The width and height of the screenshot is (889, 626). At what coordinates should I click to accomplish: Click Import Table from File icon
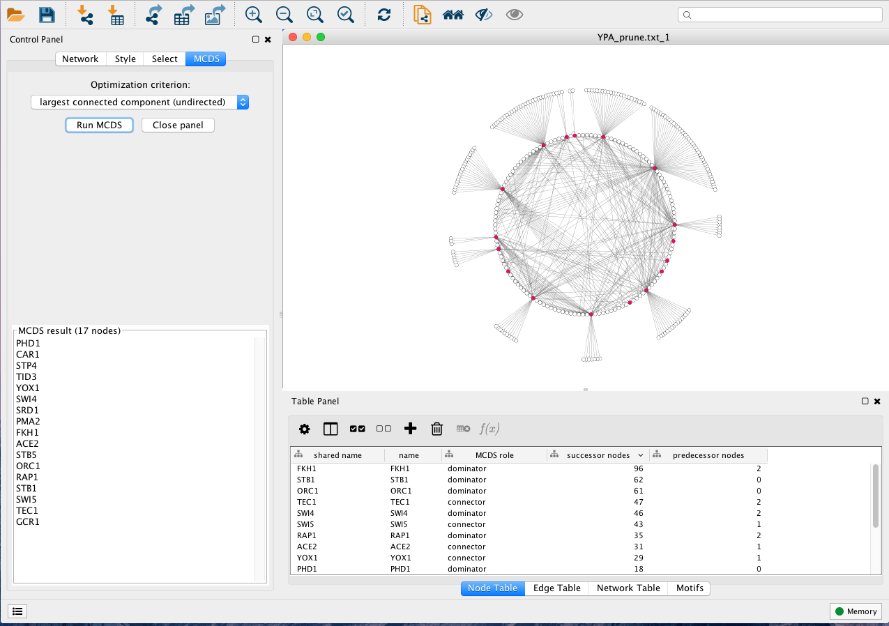pyautogui.click(x=115, y=15)
